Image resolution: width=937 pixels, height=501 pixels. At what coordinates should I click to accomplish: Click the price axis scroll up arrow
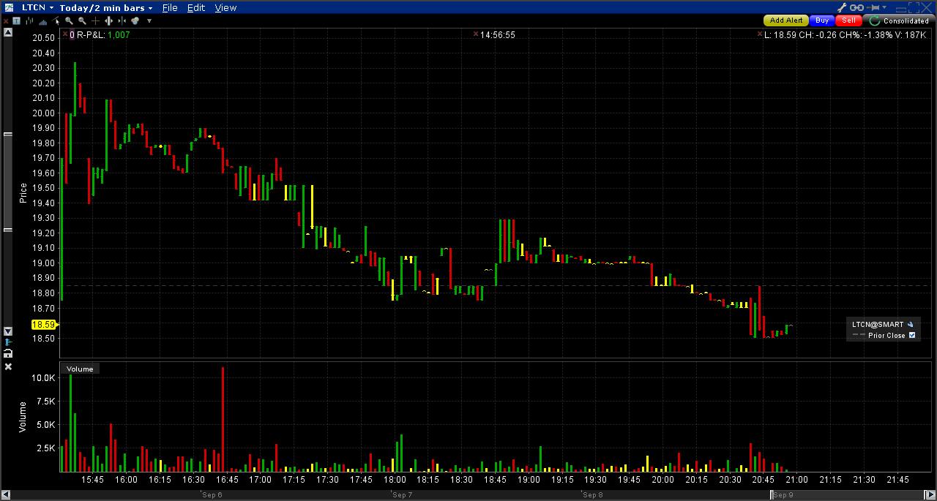pyautogui.click(x=8, y=34)
